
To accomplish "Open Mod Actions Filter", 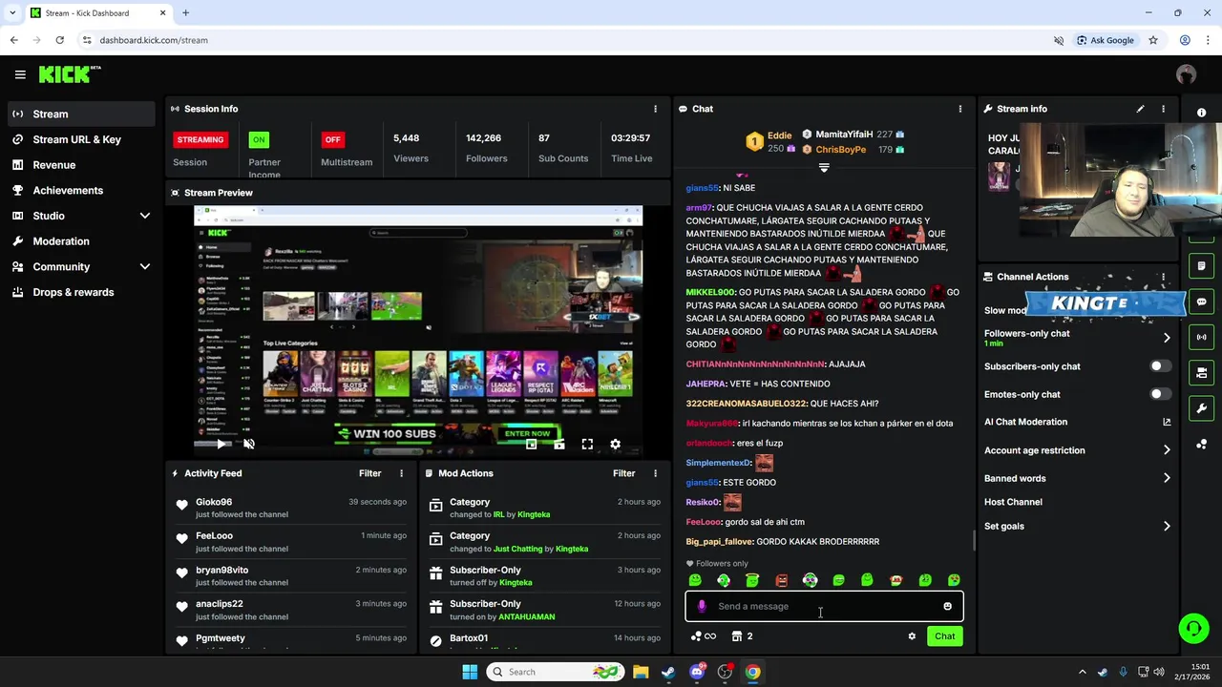I will tap(623, 473).
